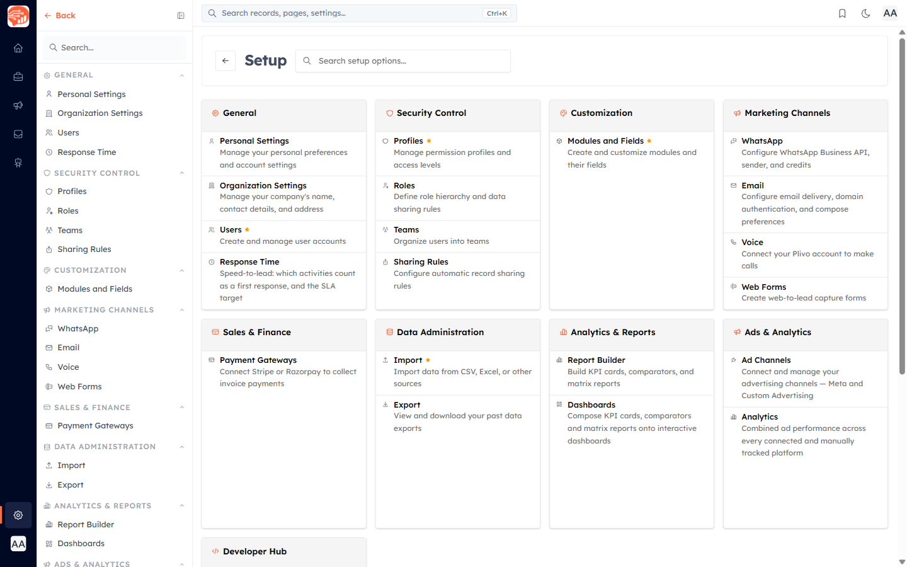Collapse the ANALYTICS & REPORTS sidebar section

pos(182,506)
